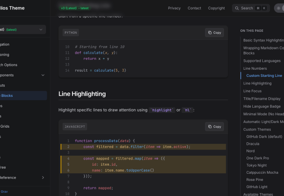Jump to Custom Starting Line section
Image resolution: width=284 pixels, height=196 pixels.
[x=264, y=75]
